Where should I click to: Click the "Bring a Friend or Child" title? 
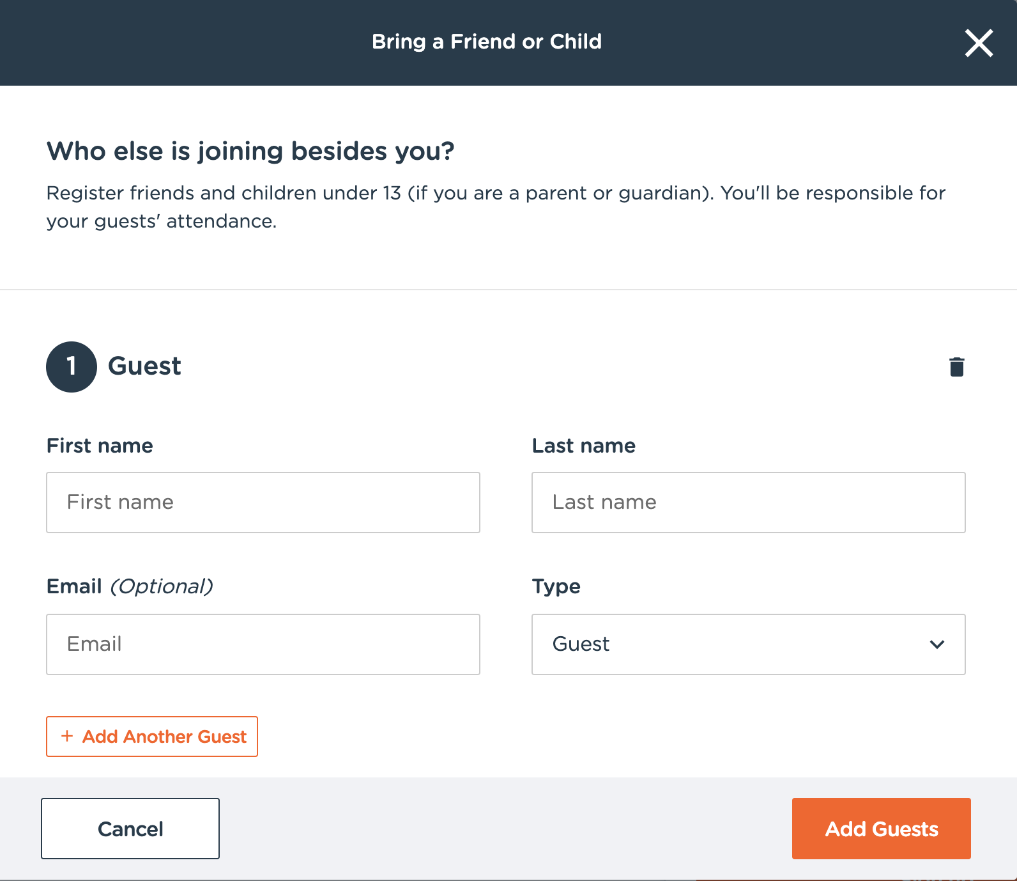[487, 42]
